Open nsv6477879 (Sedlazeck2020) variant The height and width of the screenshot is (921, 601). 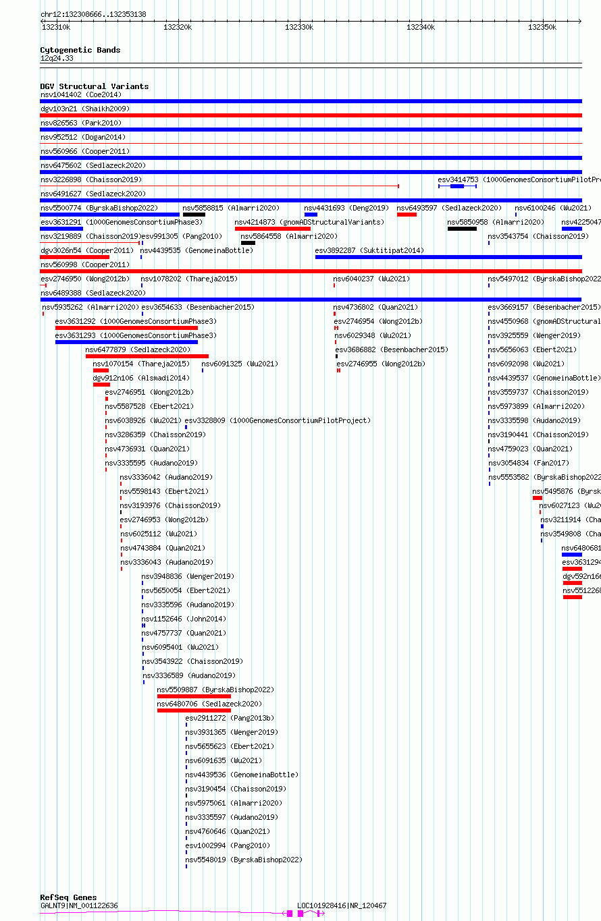138,350
